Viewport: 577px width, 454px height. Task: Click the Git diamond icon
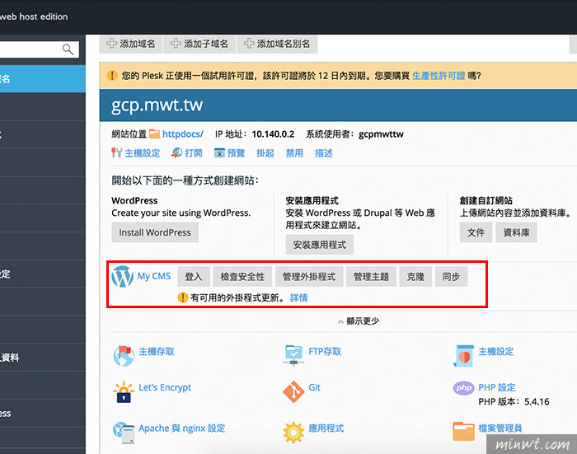click(293, 392)
